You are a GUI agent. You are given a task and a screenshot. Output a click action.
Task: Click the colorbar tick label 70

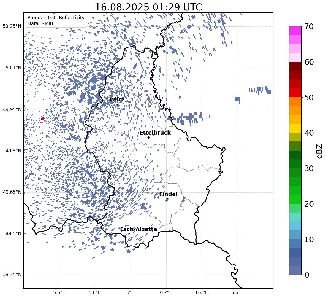coord(309,26)
